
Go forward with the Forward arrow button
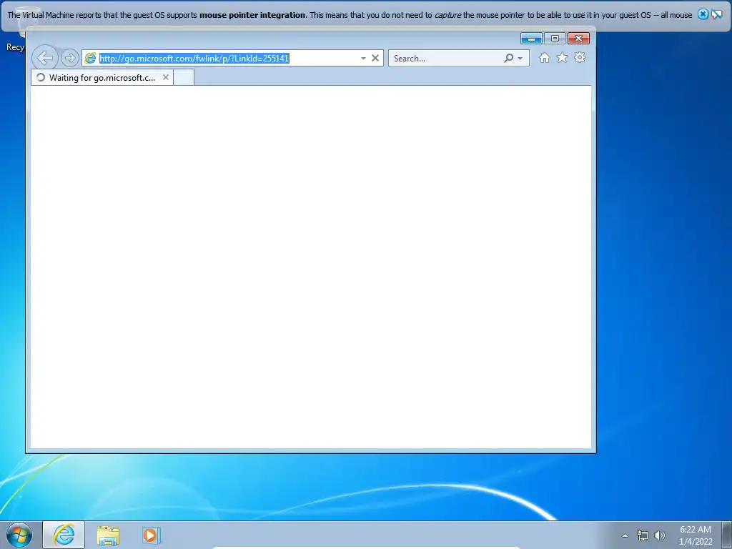point(69,59)
